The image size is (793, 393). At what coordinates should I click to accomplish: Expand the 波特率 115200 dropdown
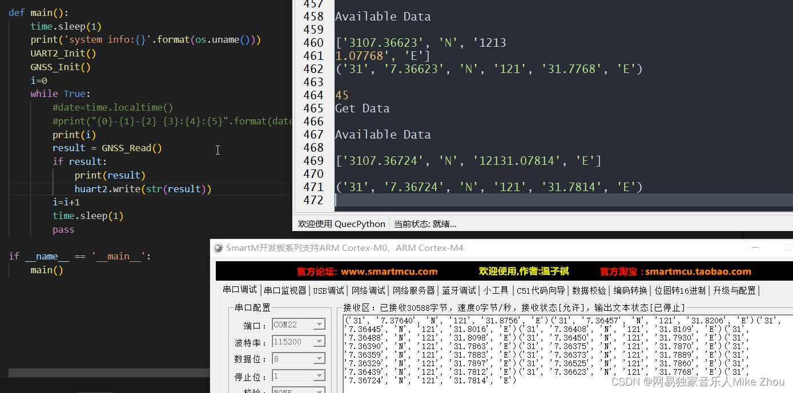[x=321, y=341]
